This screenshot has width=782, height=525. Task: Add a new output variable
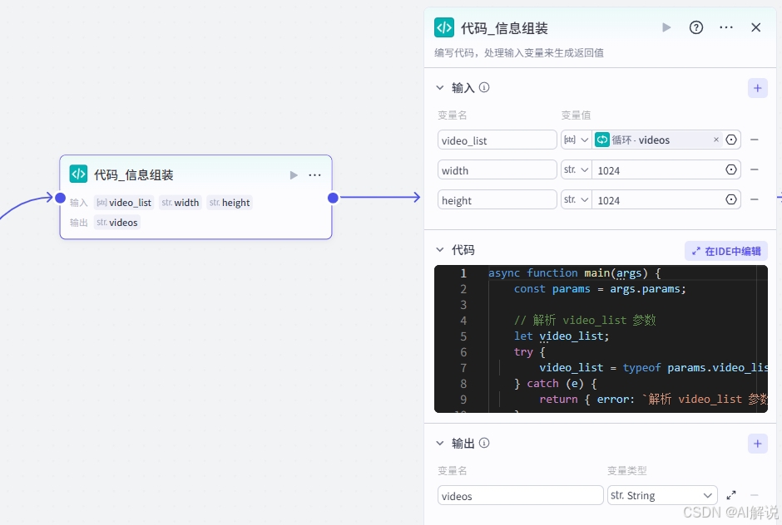point(758,444)
